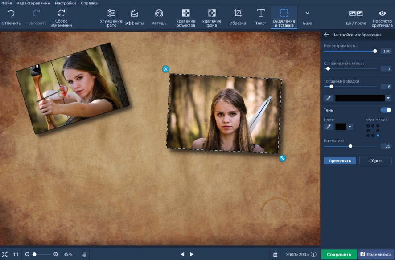Select the Hand pan tool
This screenshot has height=260, width=395.
point(84,254)
